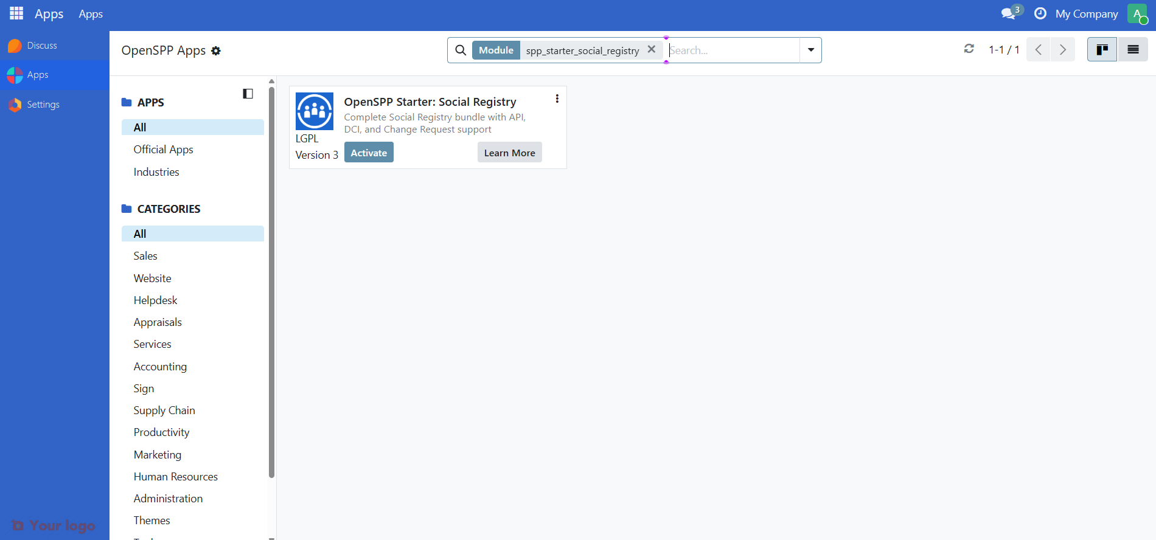This screenshot has height=540, width=1156.
Task: Click into the Search input field
Action: click(x=733, y=50)
